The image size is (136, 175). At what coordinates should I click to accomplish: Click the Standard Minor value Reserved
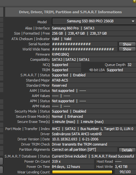click(59, 85)
